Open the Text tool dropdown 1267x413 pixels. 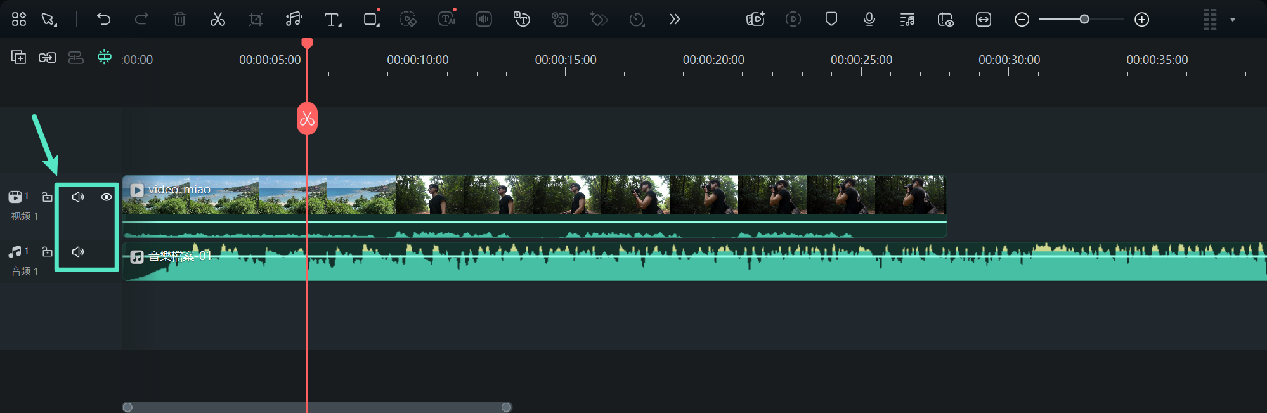pyautogui.click(x=332, y=20)
